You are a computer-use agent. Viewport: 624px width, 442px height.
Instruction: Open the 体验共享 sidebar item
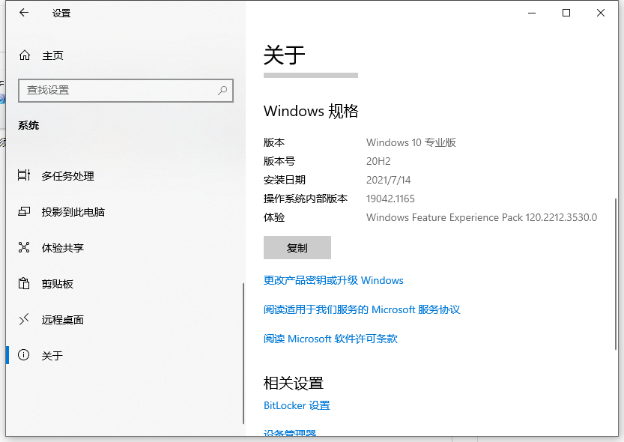(x=62, y=248)
